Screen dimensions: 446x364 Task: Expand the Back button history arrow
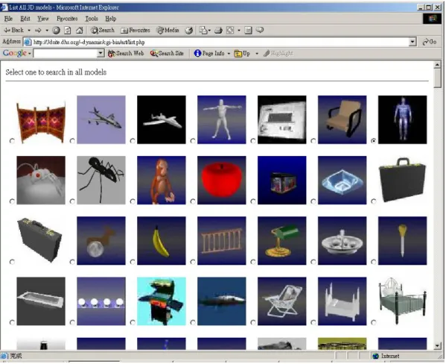click(x=29, y=31)
